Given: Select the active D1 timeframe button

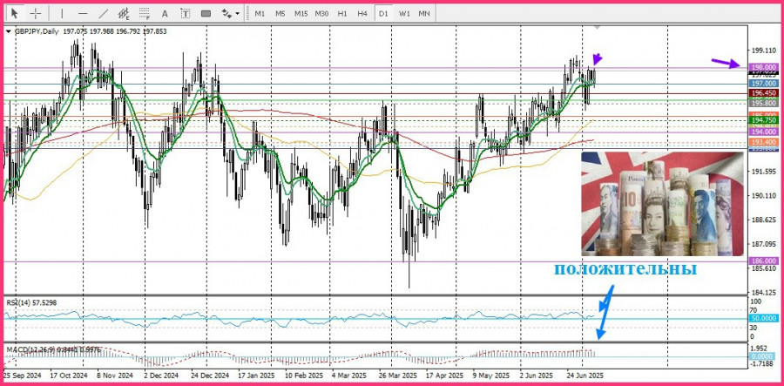Looking at the screenshot, I should click(x=383, y=13).
